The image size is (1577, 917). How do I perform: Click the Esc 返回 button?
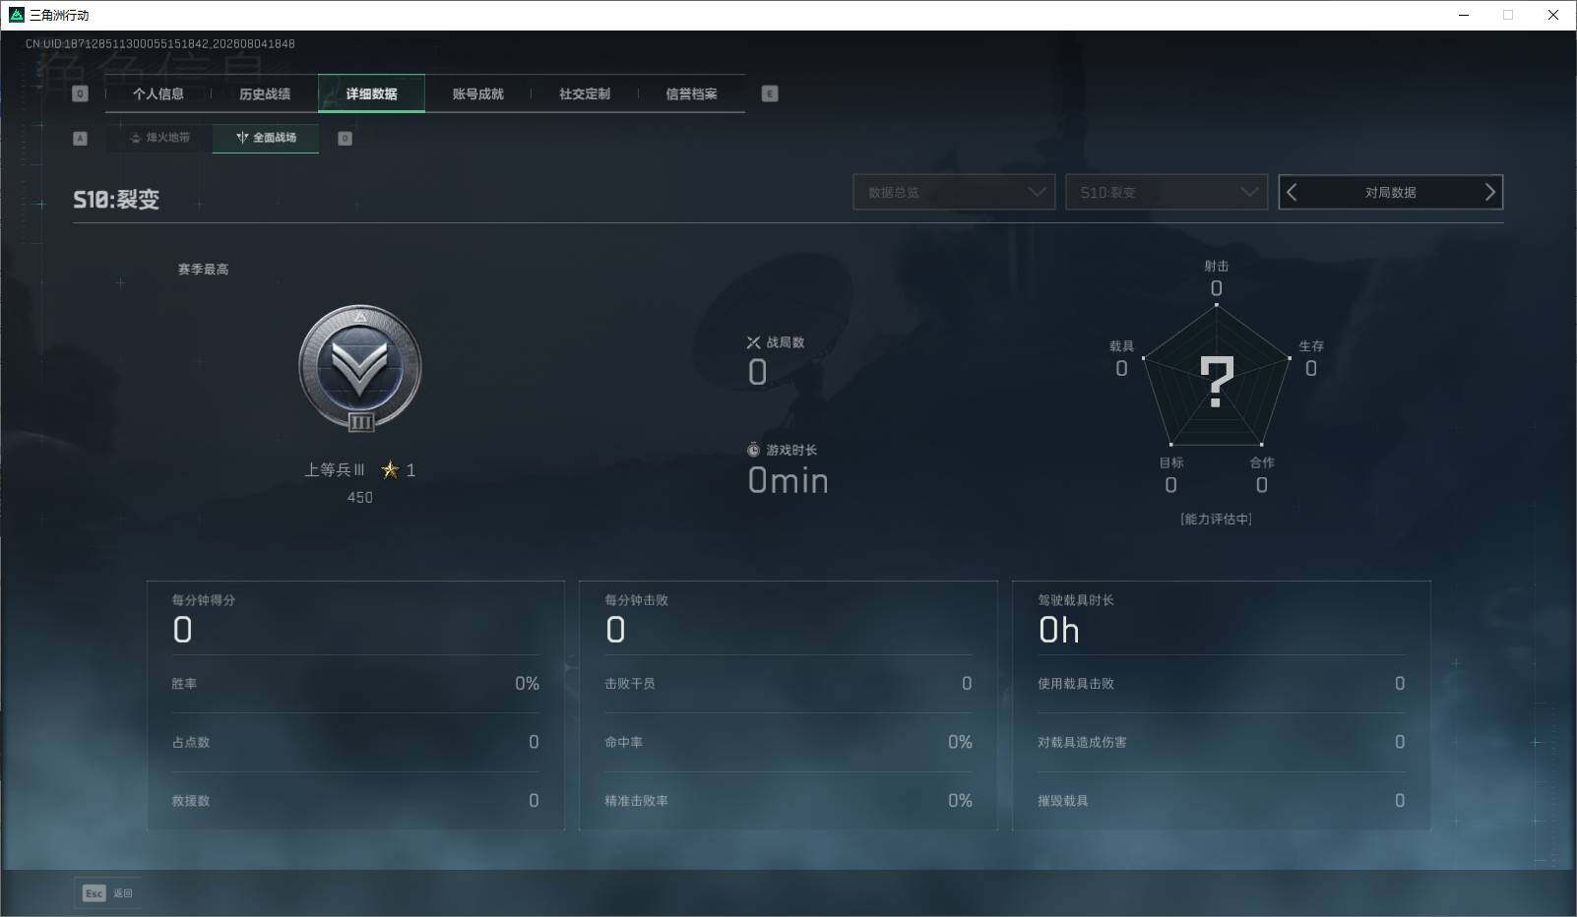pyautogui.click(x=107, y=892)
